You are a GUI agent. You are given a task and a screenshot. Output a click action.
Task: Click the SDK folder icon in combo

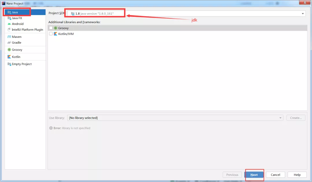click(x=73, y=14)
